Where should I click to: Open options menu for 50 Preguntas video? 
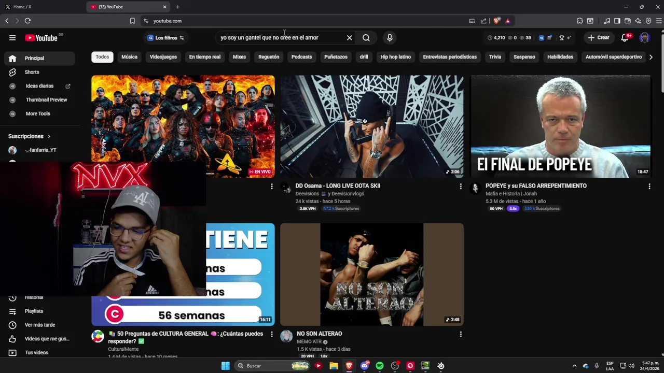271,334
